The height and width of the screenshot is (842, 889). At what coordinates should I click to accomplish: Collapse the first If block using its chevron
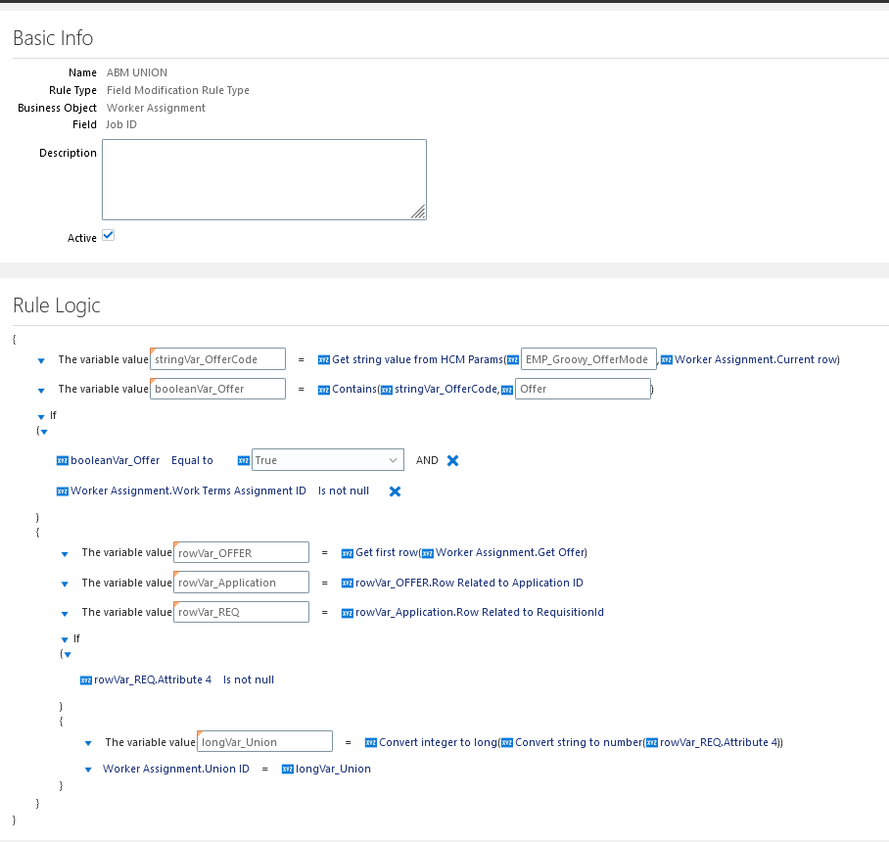41,415
